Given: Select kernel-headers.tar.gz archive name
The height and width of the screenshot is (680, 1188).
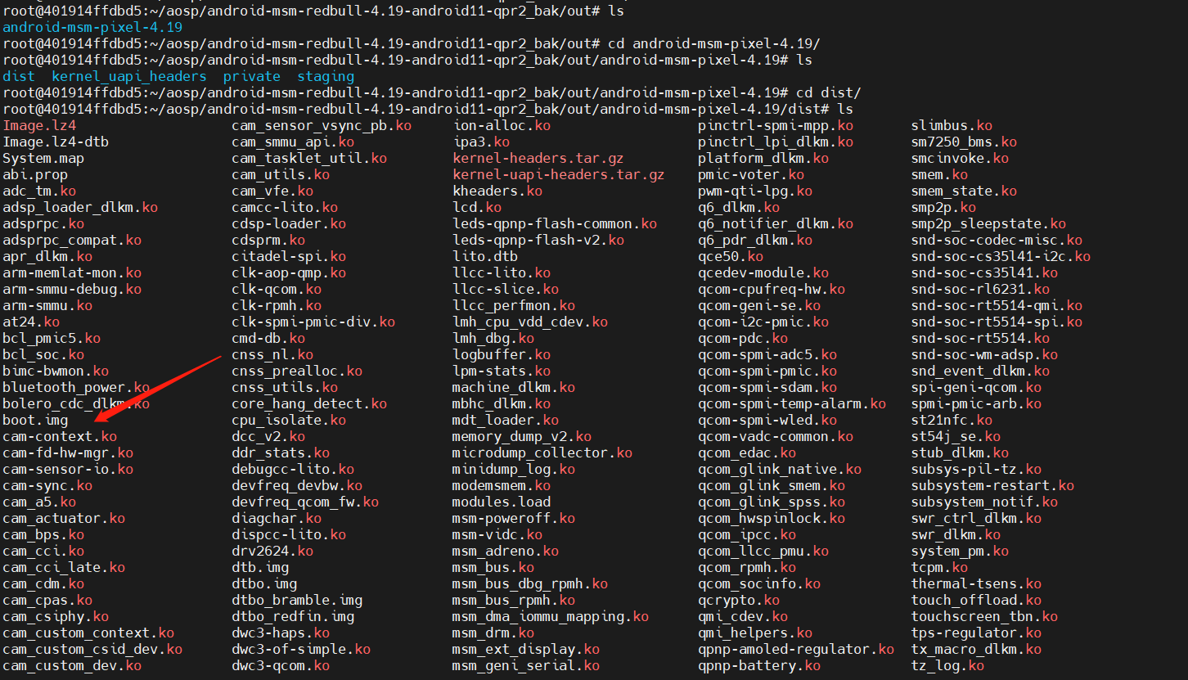Looking at the screenshot, I should pyautogui.click(x=538, y=158).
